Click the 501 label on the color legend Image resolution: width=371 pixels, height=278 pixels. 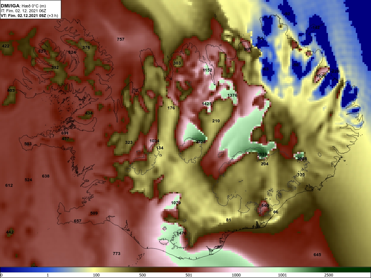coord(189,275)
